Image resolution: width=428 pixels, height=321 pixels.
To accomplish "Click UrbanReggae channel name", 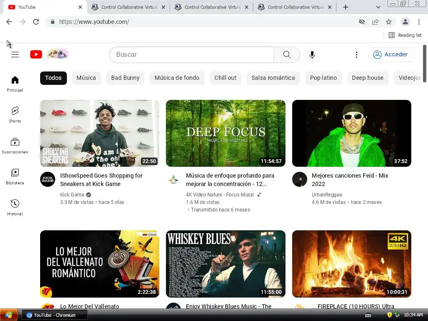I will 327,195.
